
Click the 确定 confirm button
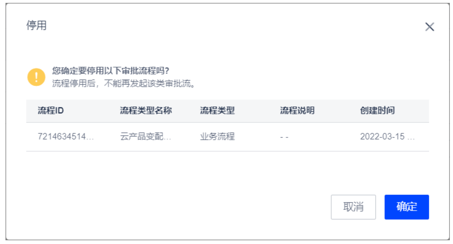coord(406,207)
